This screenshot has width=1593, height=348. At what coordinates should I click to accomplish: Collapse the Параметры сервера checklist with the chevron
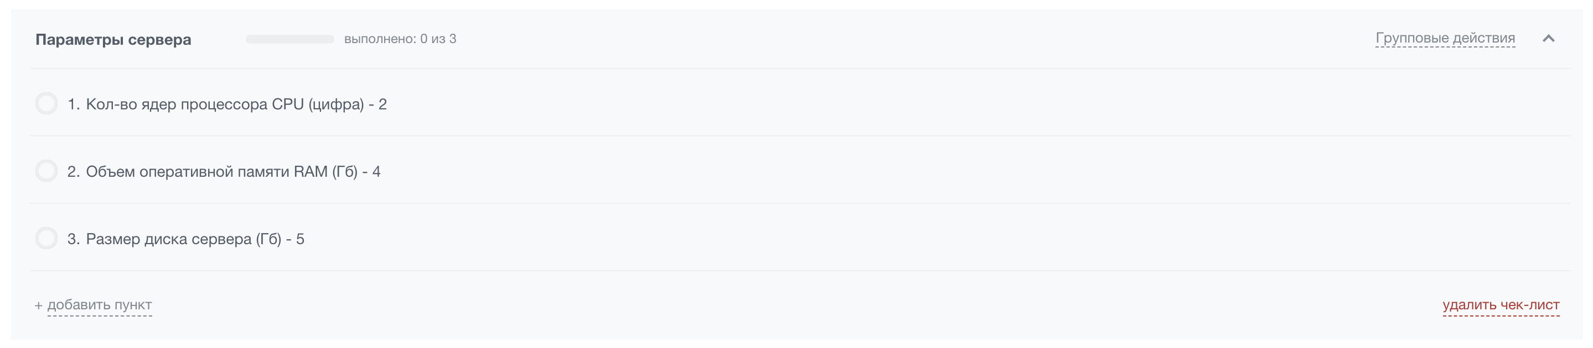pyautogui.click(x=1548, y=39)
